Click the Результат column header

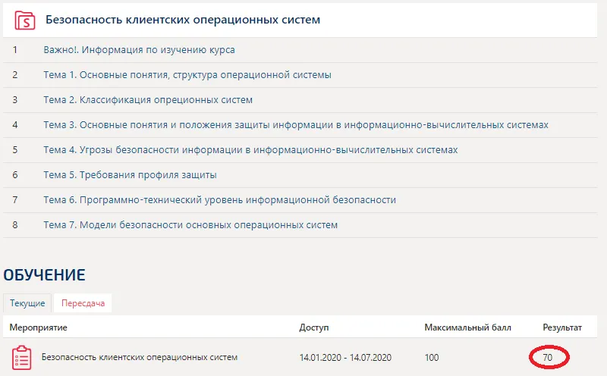click(x=562, y=327)
